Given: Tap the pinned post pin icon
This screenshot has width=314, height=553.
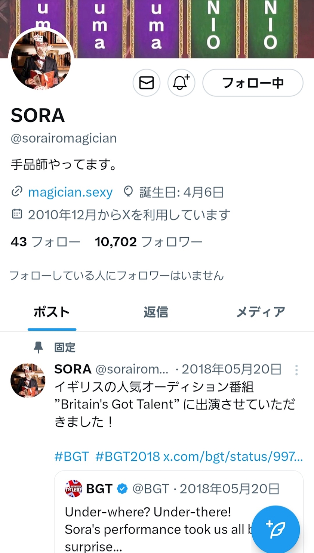Looking at the screenshot, I should tap(38, 347).
